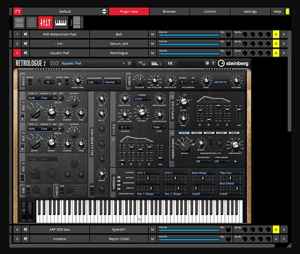Open Retrologue synth page wave icon
Image resolution: width=300 pixels, height=254 pixels.
142,63
